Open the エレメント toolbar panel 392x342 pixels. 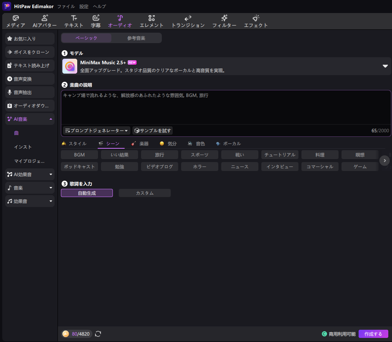[151, 21]
